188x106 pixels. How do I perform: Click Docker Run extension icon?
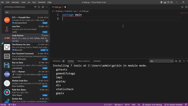tap(7, 101)
